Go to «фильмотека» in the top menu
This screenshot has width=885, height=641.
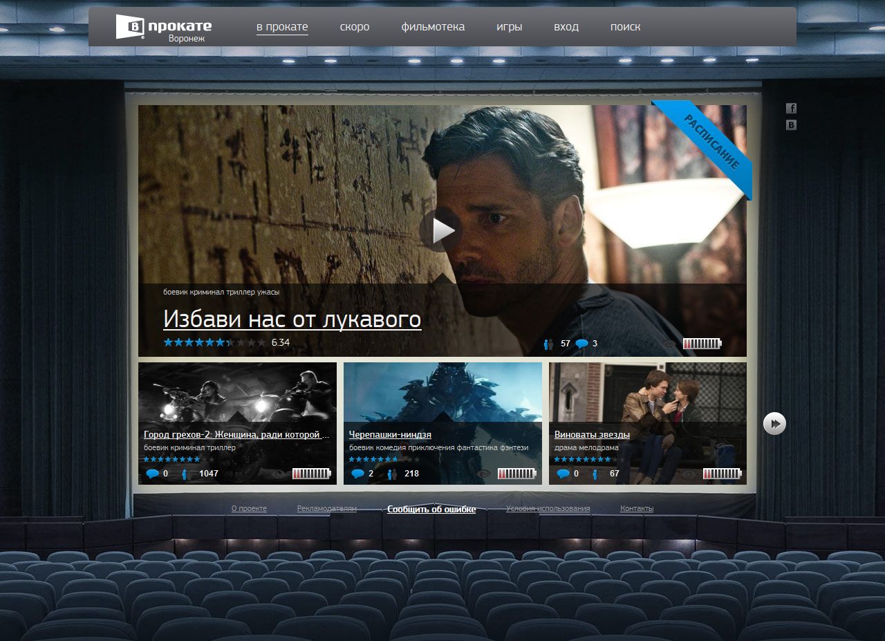pyautogui.click(x=433, y=27)
